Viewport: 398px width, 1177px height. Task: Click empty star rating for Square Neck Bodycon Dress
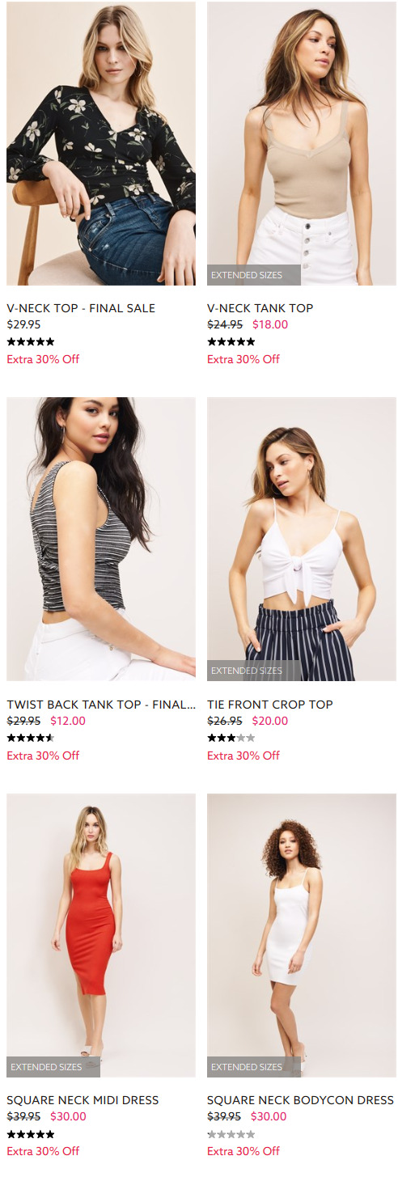[231, 1134]
